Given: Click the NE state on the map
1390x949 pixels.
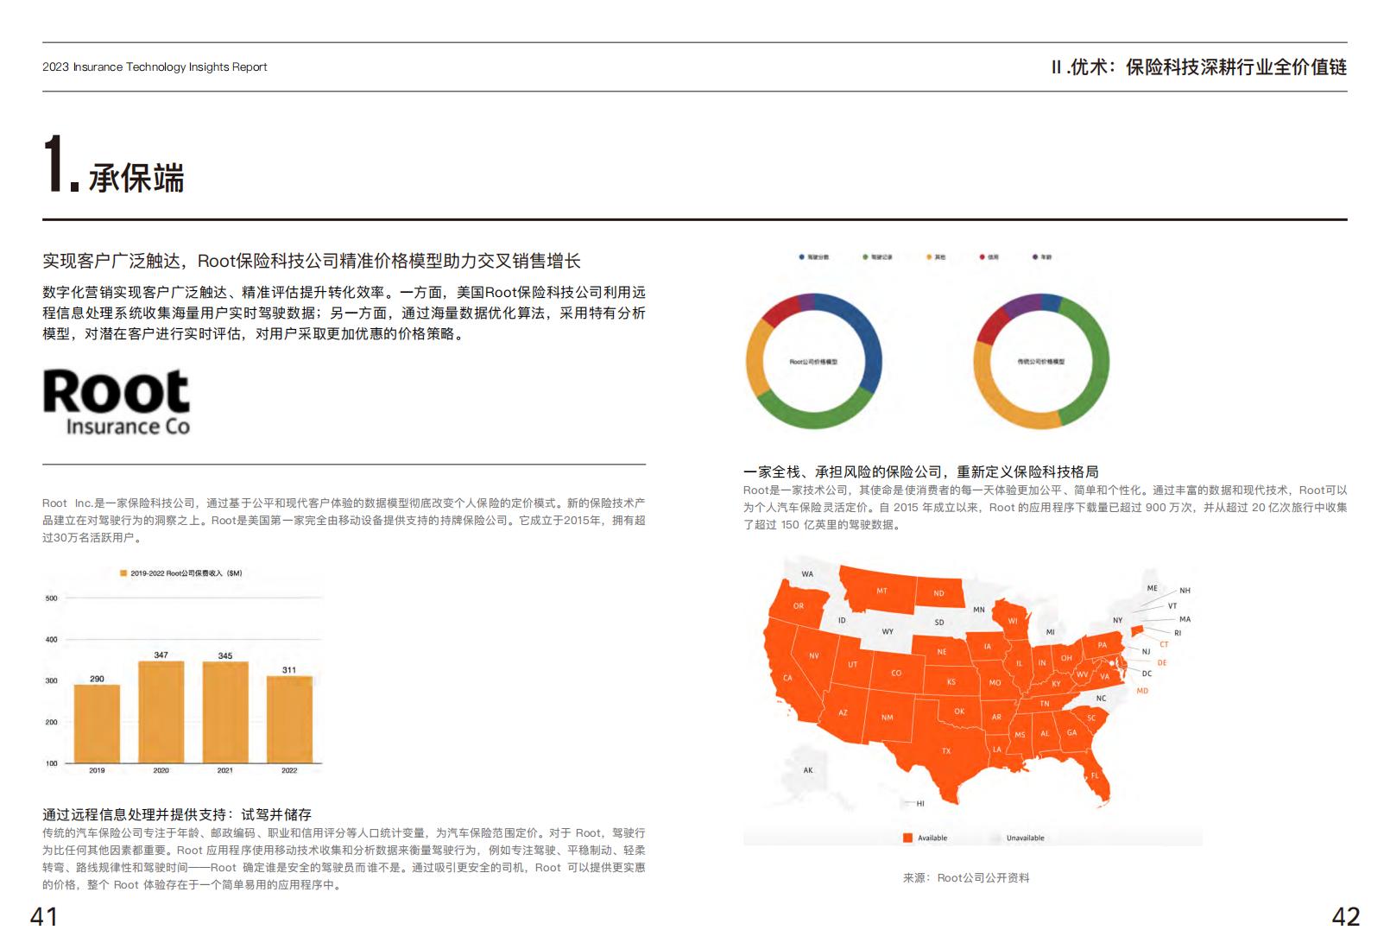Looking at the screenshot, I should click(942, 652).
